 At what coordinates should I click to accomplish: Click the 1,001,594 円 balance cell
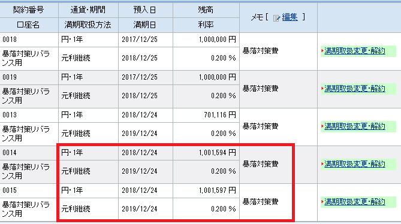pos(206,153)
